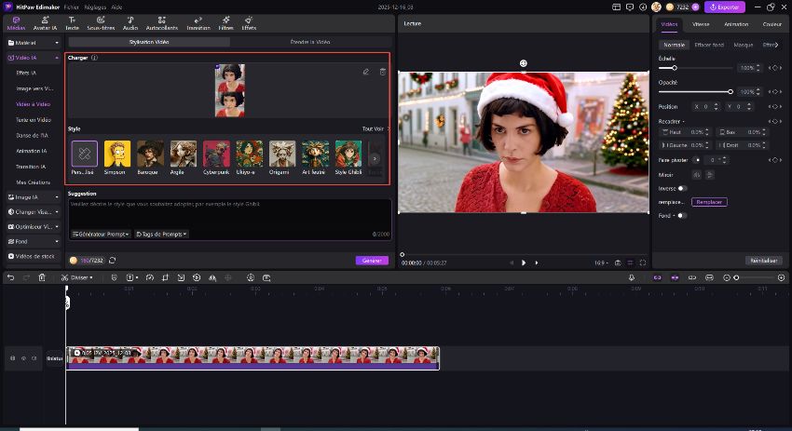The height and width of the screenshot is (431, 792).
Task: Click the Remplacer button
Action: coord(709,202)
